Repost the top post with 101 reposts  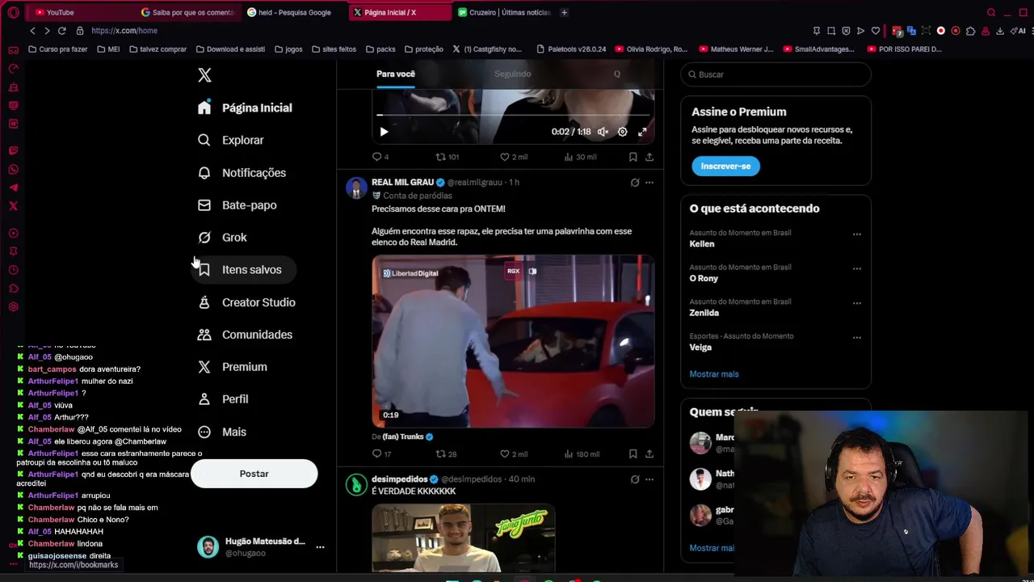pyautogui.click(x=448, y=157)
